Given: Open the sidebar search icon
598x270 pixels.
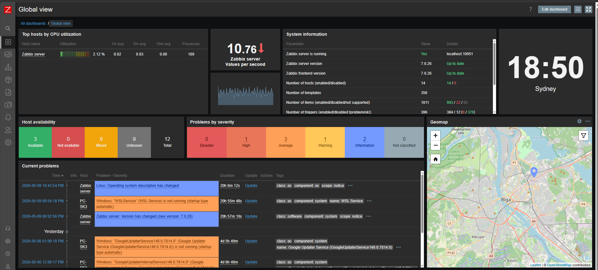Looking at the screenshot, I should pos(8,29).
